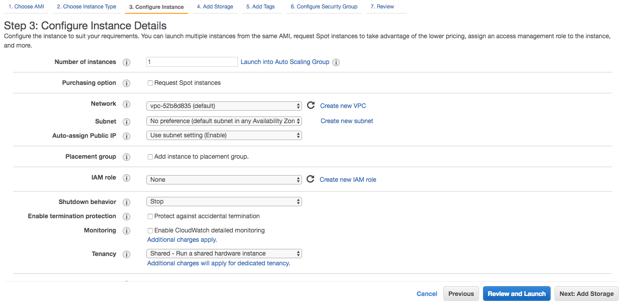Image resolution: width=620 pixels, height=308 pixels.
Task: Click the Monitoring info icon
Action: coord(126,231)
